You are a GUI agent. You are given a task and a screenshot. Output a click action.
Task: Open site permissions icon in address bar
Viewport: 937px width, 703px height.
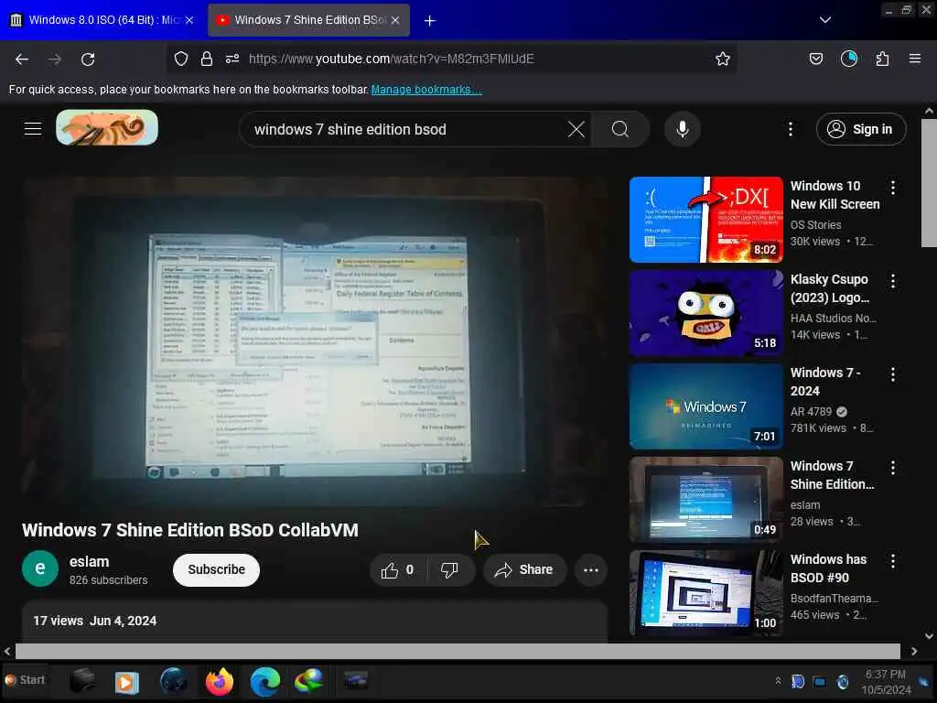[232, 59]
